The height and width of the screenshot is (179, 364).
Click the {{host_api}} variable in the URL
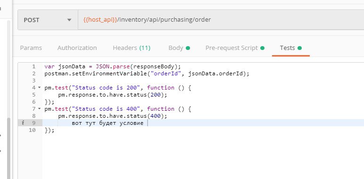pyautogui.click(x=100, y=20)
